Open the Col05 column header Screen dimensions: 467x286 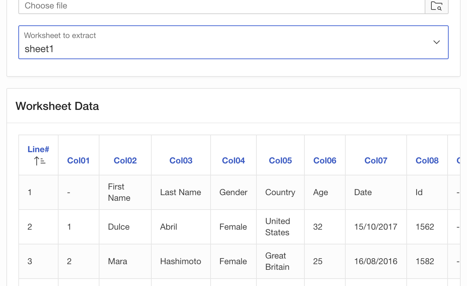280,161
